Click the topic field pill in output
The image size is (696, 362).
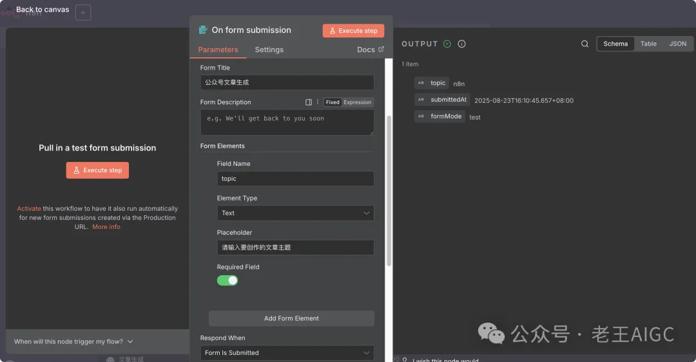pos(431,83)
